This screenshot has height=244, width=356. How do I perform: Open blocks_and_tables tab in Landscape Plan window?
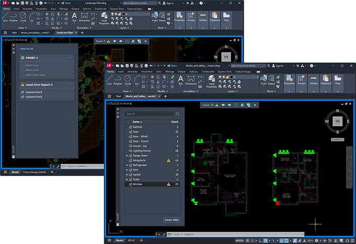(x=35, y=33)
